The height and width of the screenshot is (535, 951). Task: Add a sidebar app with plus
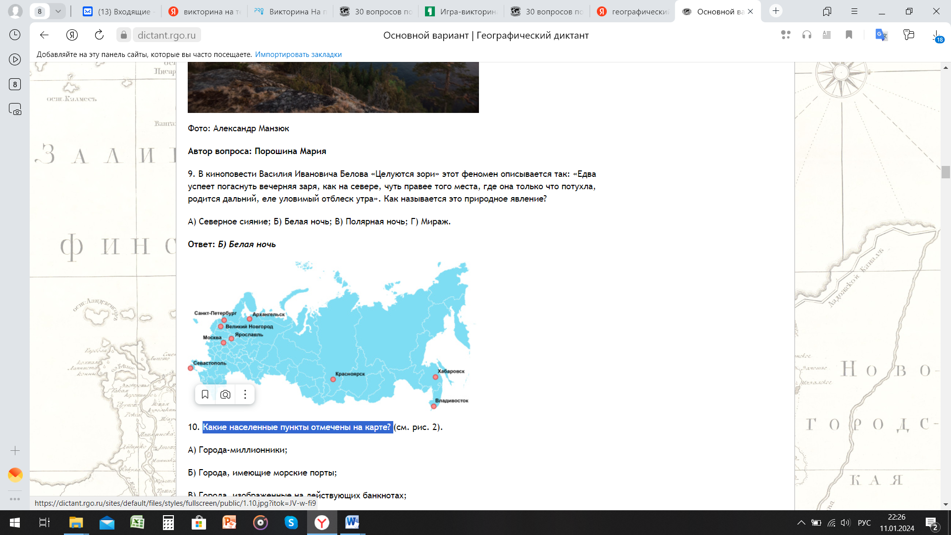[15, 450]
